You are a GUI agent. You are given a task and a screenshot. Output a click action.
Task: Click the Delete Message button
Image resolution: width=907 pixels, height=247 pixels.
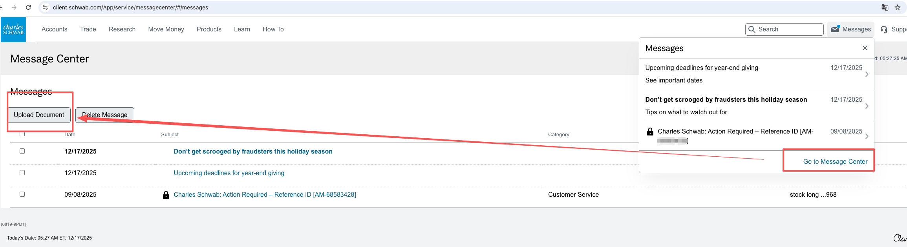[105, 115]
